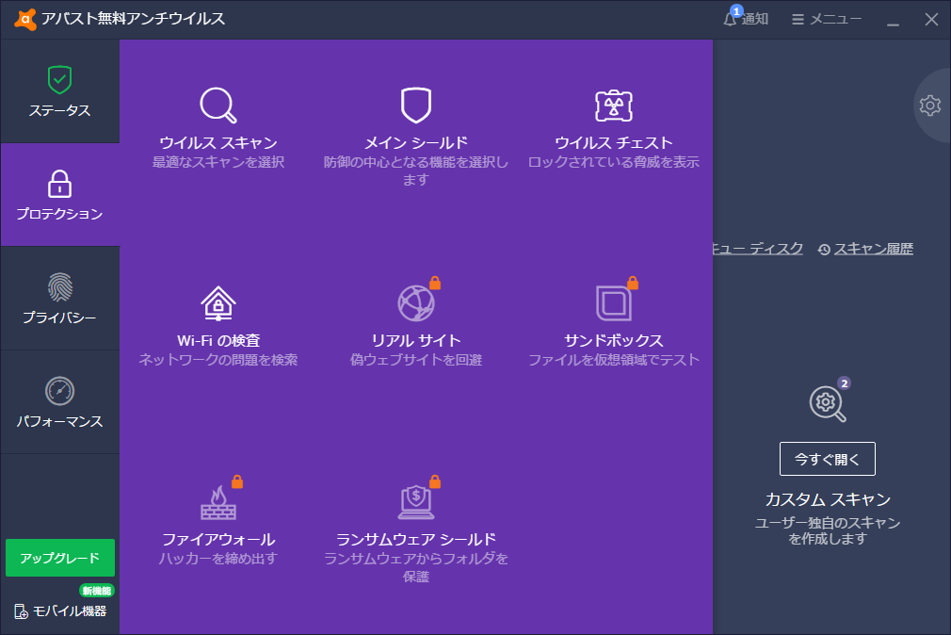Launch Wi-Fi の検査 network scanner icon
Viewport: 951px width, 635px height.
(217, 303)
